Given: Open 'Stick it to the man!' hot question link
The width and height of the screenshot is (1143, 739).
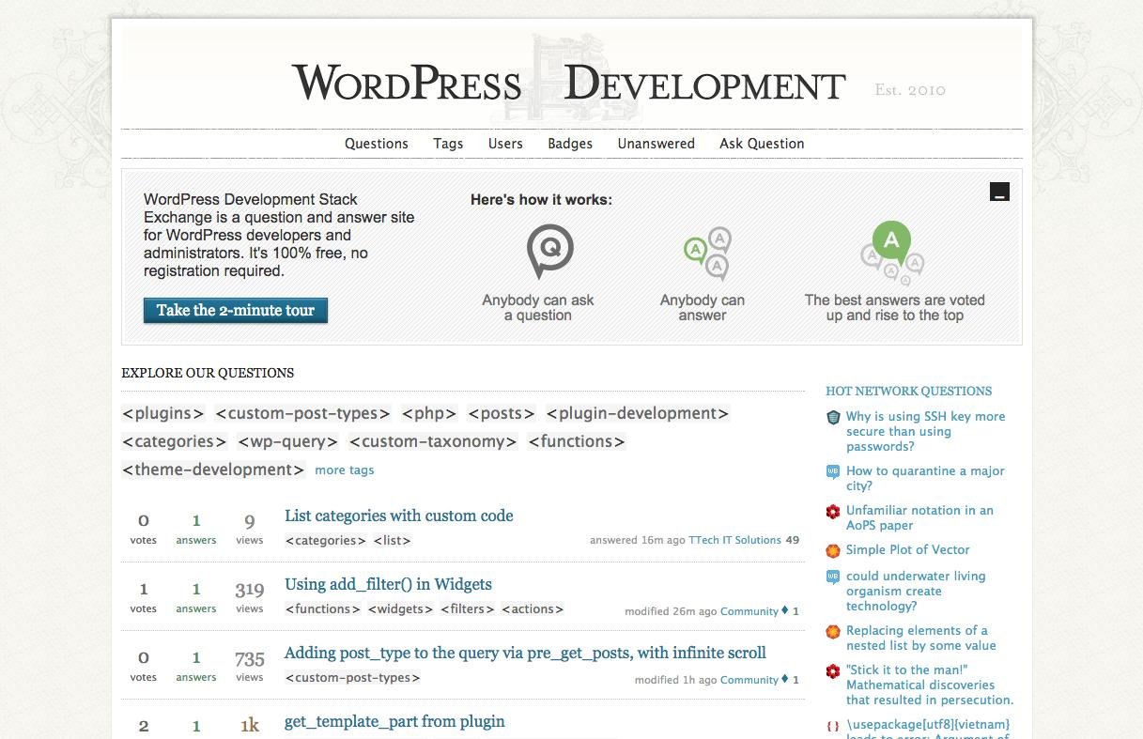Looking at the screenshot, I should click(x=930, y=685).
